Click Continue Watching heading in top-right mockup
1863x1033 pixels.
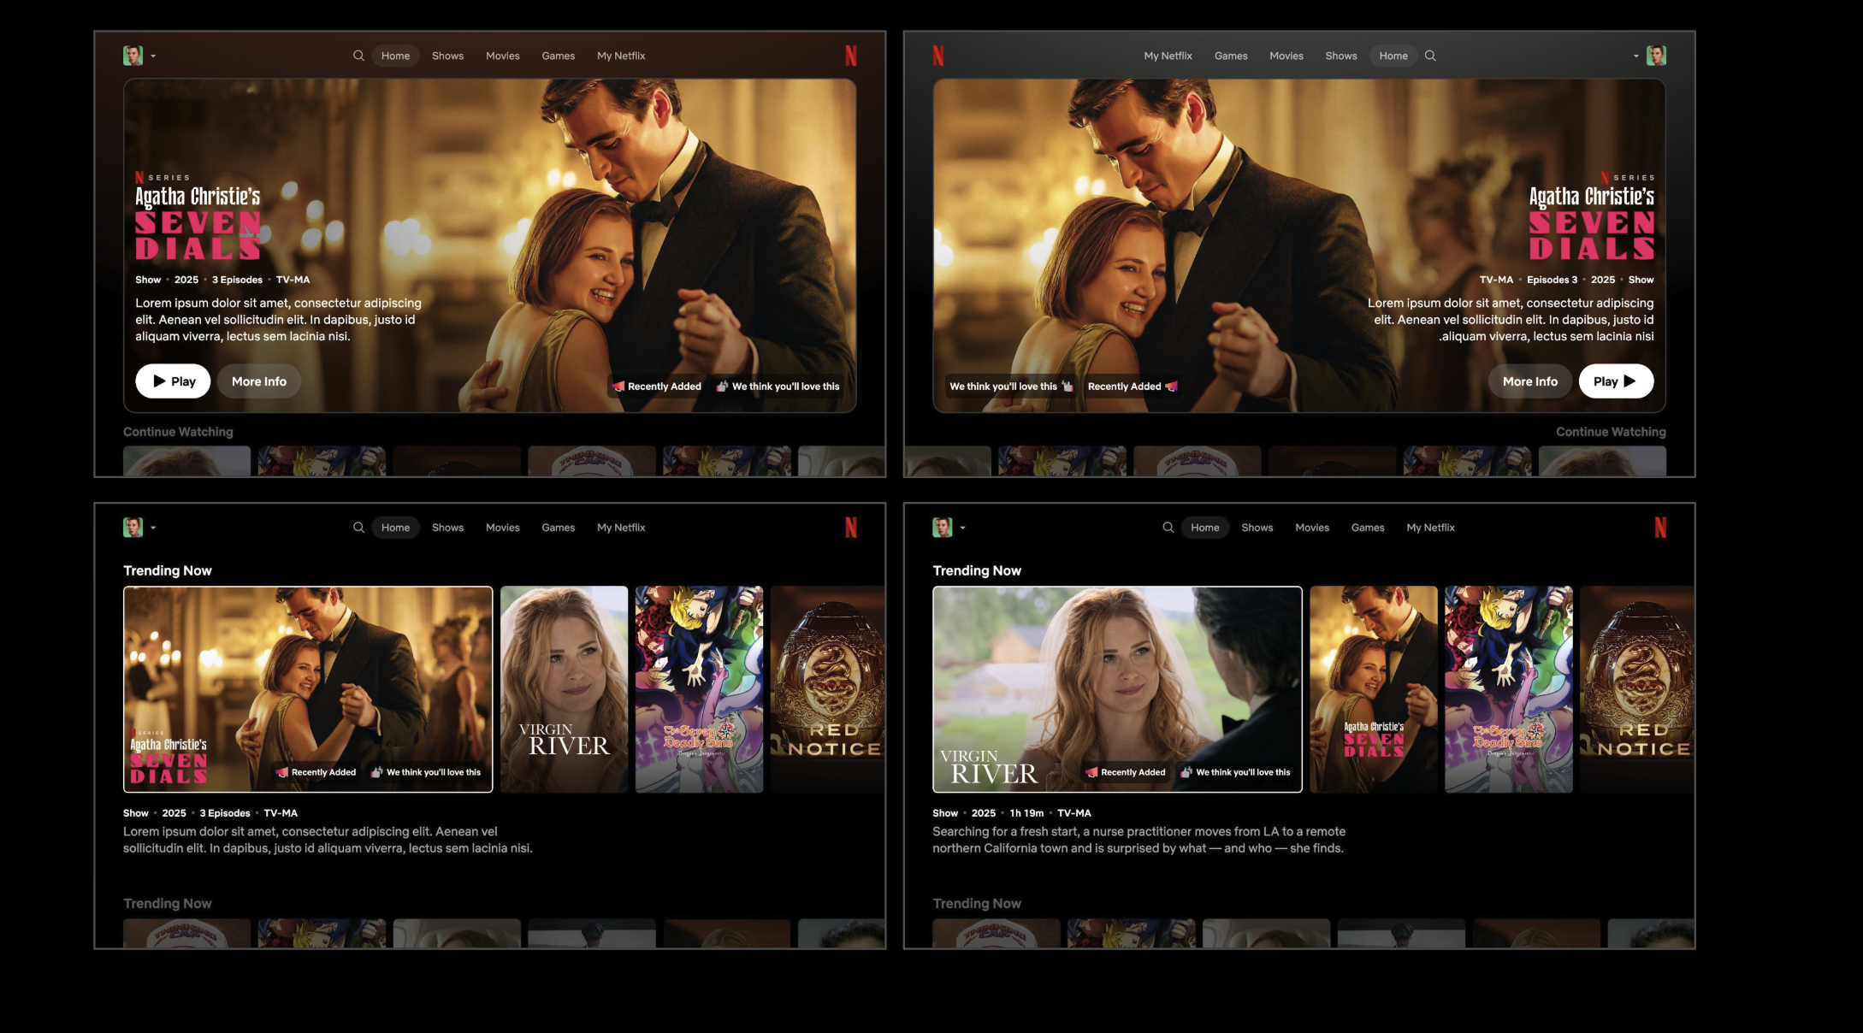click(1611, 432)
